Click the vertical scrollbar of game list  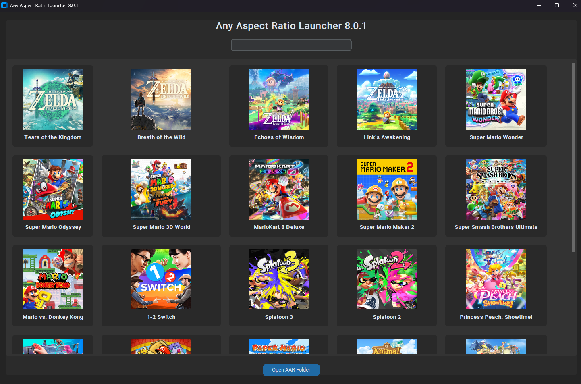point(573,158)
